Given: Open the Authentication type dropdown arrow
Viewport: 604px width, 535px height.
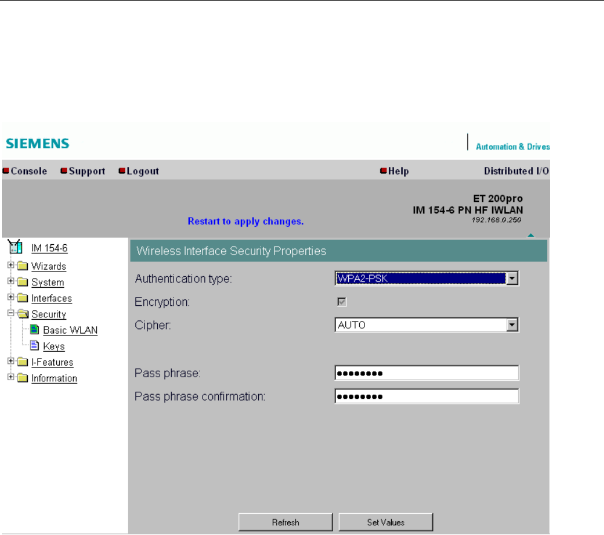Looking at the screenshot, I should [512, 278].
